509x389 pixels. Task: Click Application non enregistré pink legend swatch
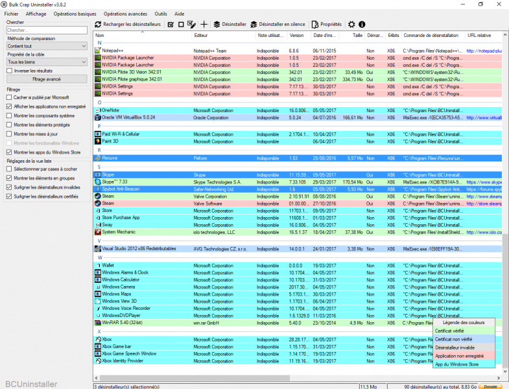pyautogui.click(x=464, y=356)
